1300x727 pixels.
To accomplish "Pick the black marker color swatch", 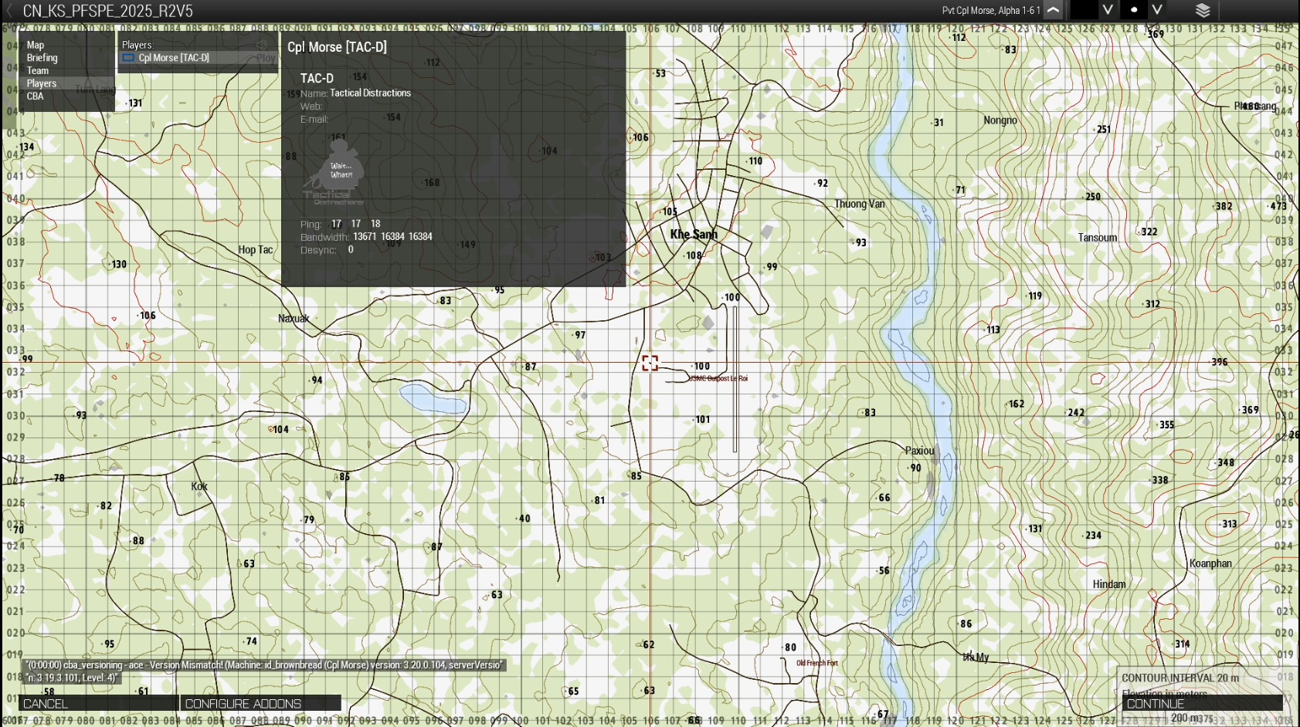I will point(1084,10).
